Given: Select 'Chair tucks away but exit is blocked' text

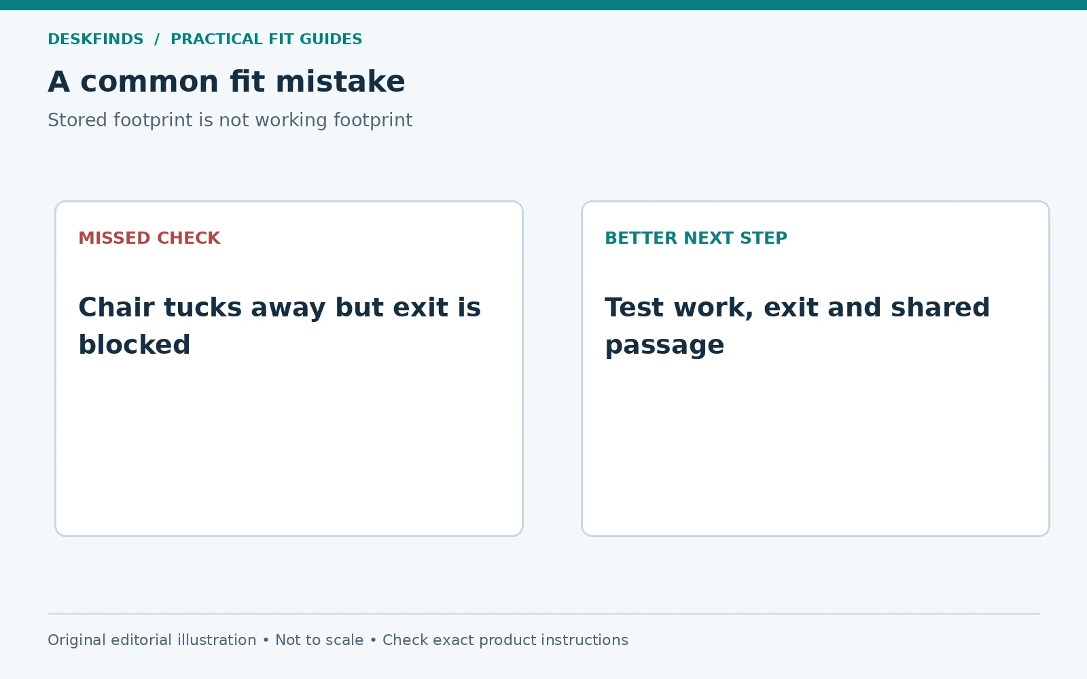Looking at the screenshot, I should click(279, 326).
